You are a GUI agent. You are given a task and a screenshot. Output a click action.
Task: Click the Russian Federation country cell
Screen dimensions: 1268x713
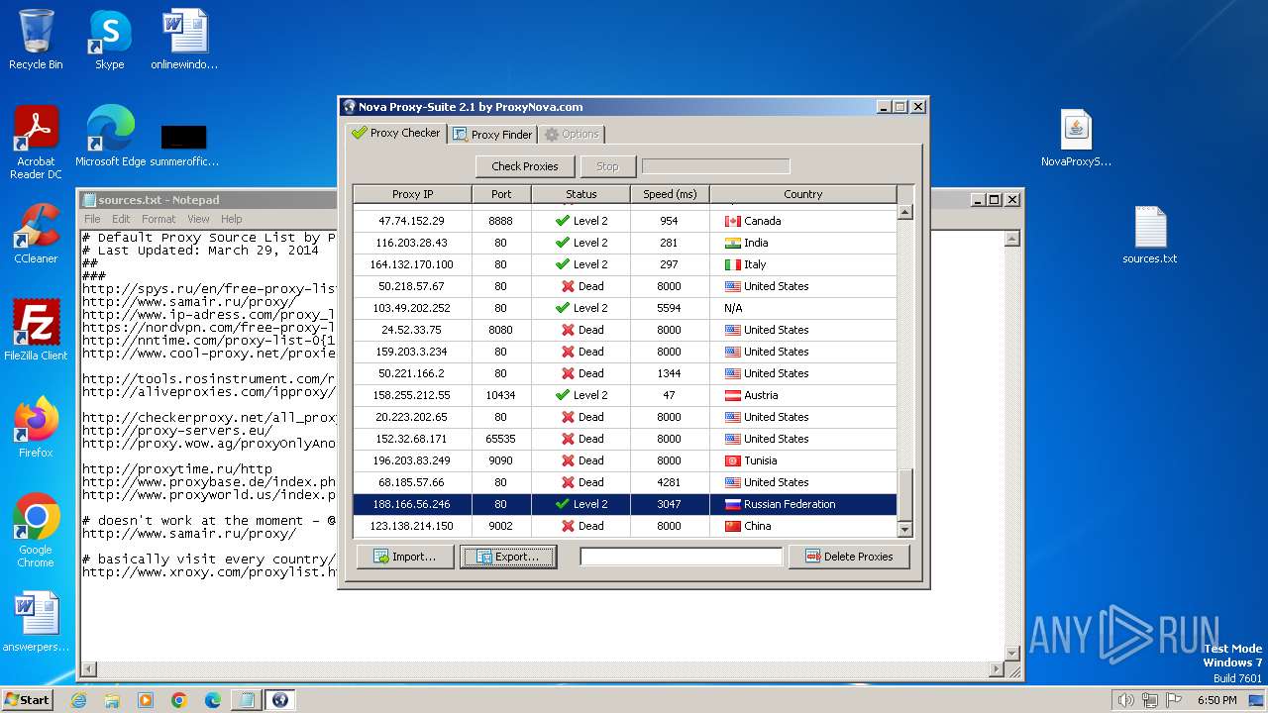click(x=803, y=504)
